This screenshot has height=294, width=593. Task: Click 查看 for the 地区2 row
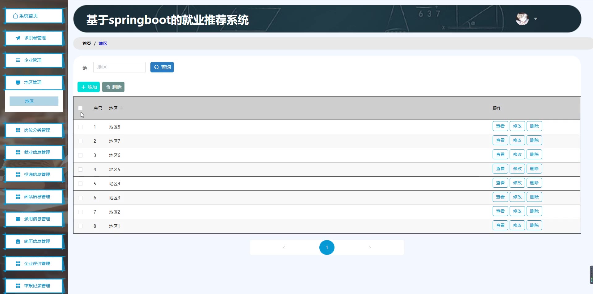[500, 211]
